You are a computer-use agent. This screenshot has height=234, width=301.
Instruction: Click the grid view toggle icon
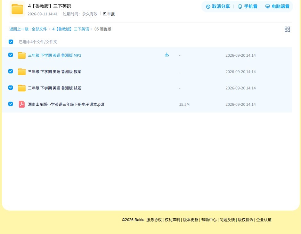click(x=287, y=29)
